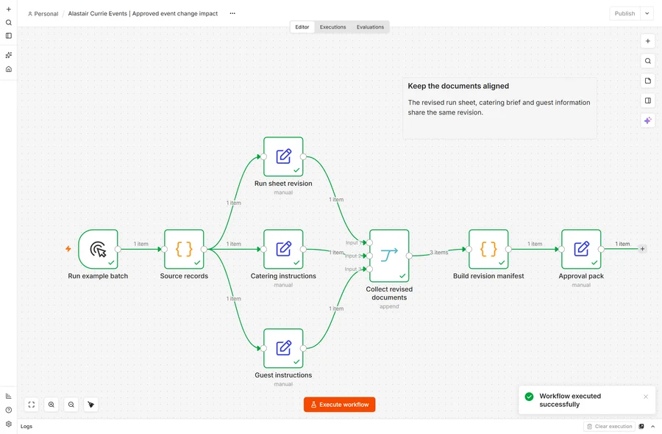
Task: Toggle the right side panel icon
Action: (647, 101)
